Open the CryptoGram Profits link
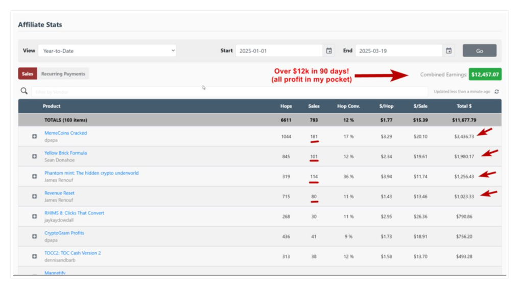 (x=64, y=233)
